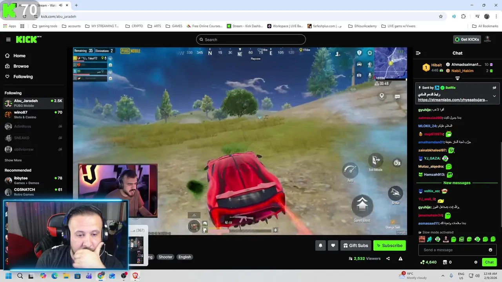Report stream with the warning triangle icon
Image resolution: width=502 pixels, height=282 pixels.
point(400,258)
